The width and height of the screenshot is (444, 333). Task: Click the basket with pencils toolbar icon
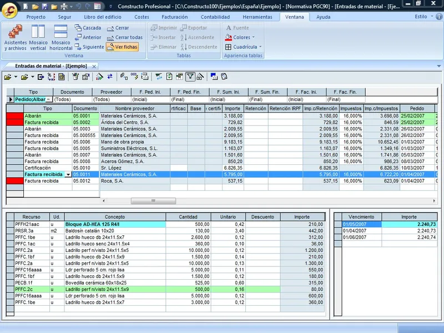[x=75, y=77]
